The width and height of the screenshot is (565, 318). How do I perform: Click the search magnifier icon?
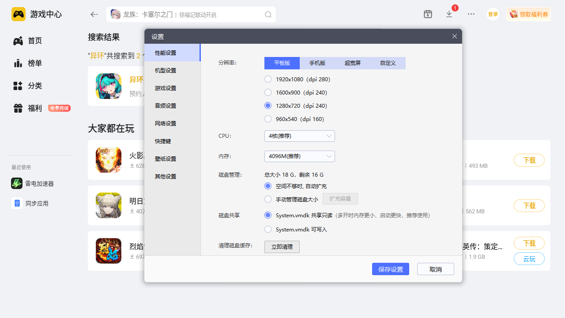[x=268, y=14]
